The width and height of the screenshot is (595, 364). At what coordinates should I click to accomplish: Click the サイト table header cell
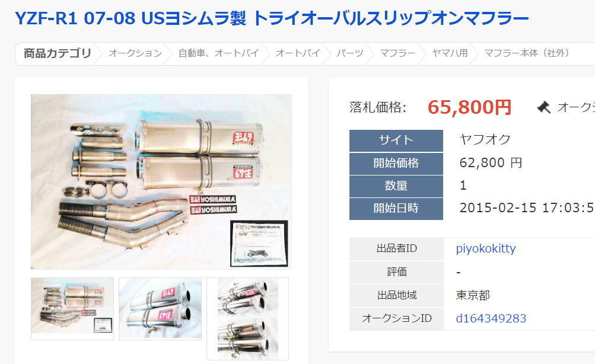click(x=396, y=141)
